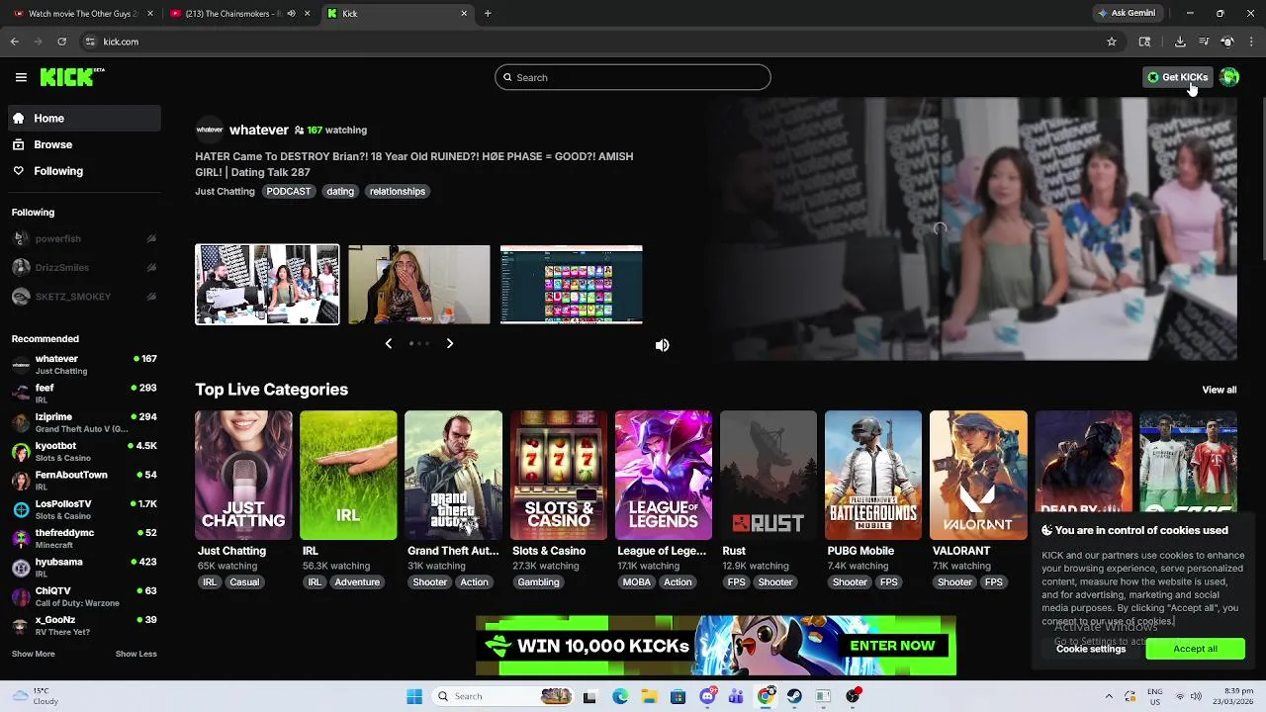The height and width of the screenshot is (712, 1266).
Task: Open Cookie settings
Action: pos(1091,649)
